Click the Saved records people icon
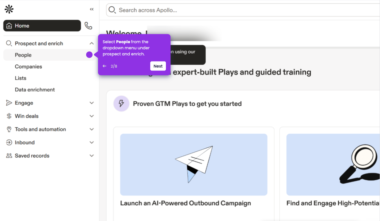 tap(9, 156)
